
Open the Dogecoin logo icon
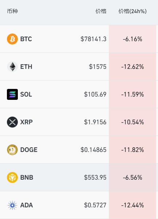(12, 150)
